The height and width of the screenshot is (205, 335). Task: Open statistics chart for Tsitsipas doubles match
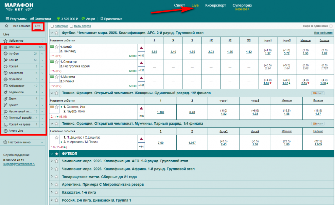141,139
